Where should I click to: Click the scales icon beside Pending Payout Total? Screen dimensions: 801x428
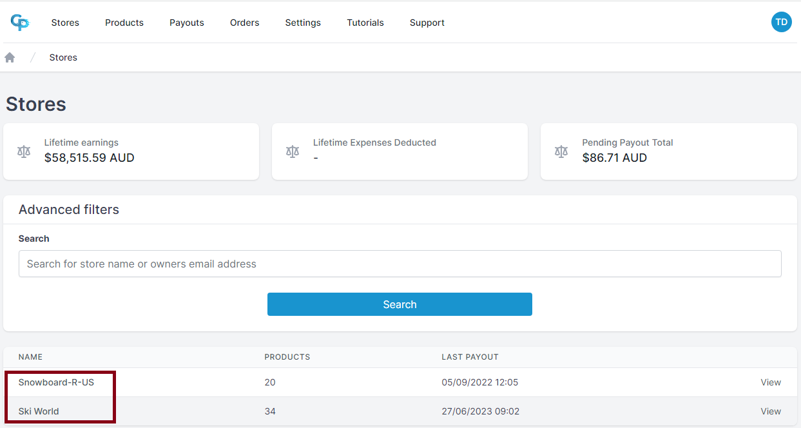[561, 151]
